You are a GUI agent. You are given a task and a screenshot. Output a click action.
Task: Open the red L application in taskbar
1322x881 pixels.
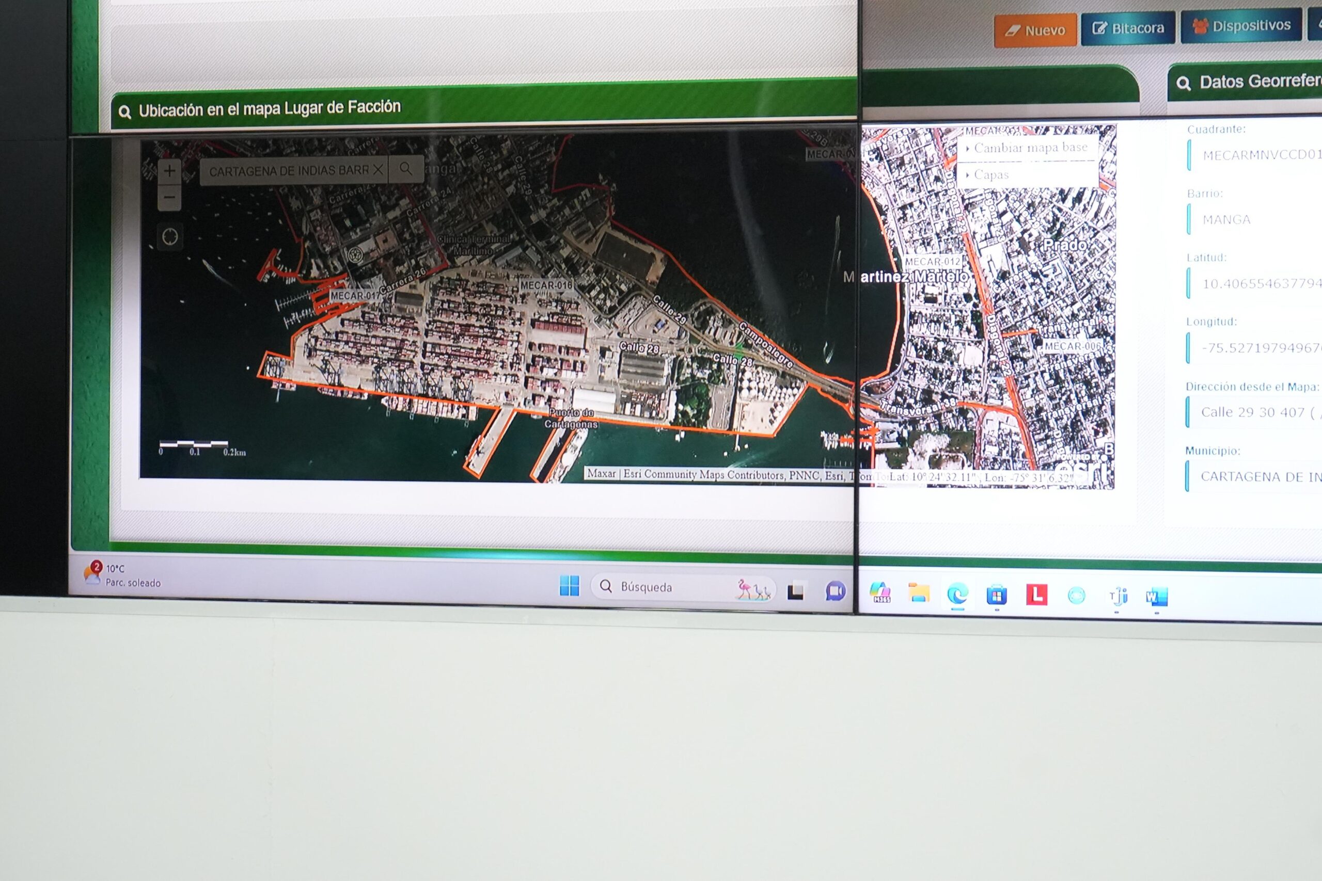(1036, 595)
